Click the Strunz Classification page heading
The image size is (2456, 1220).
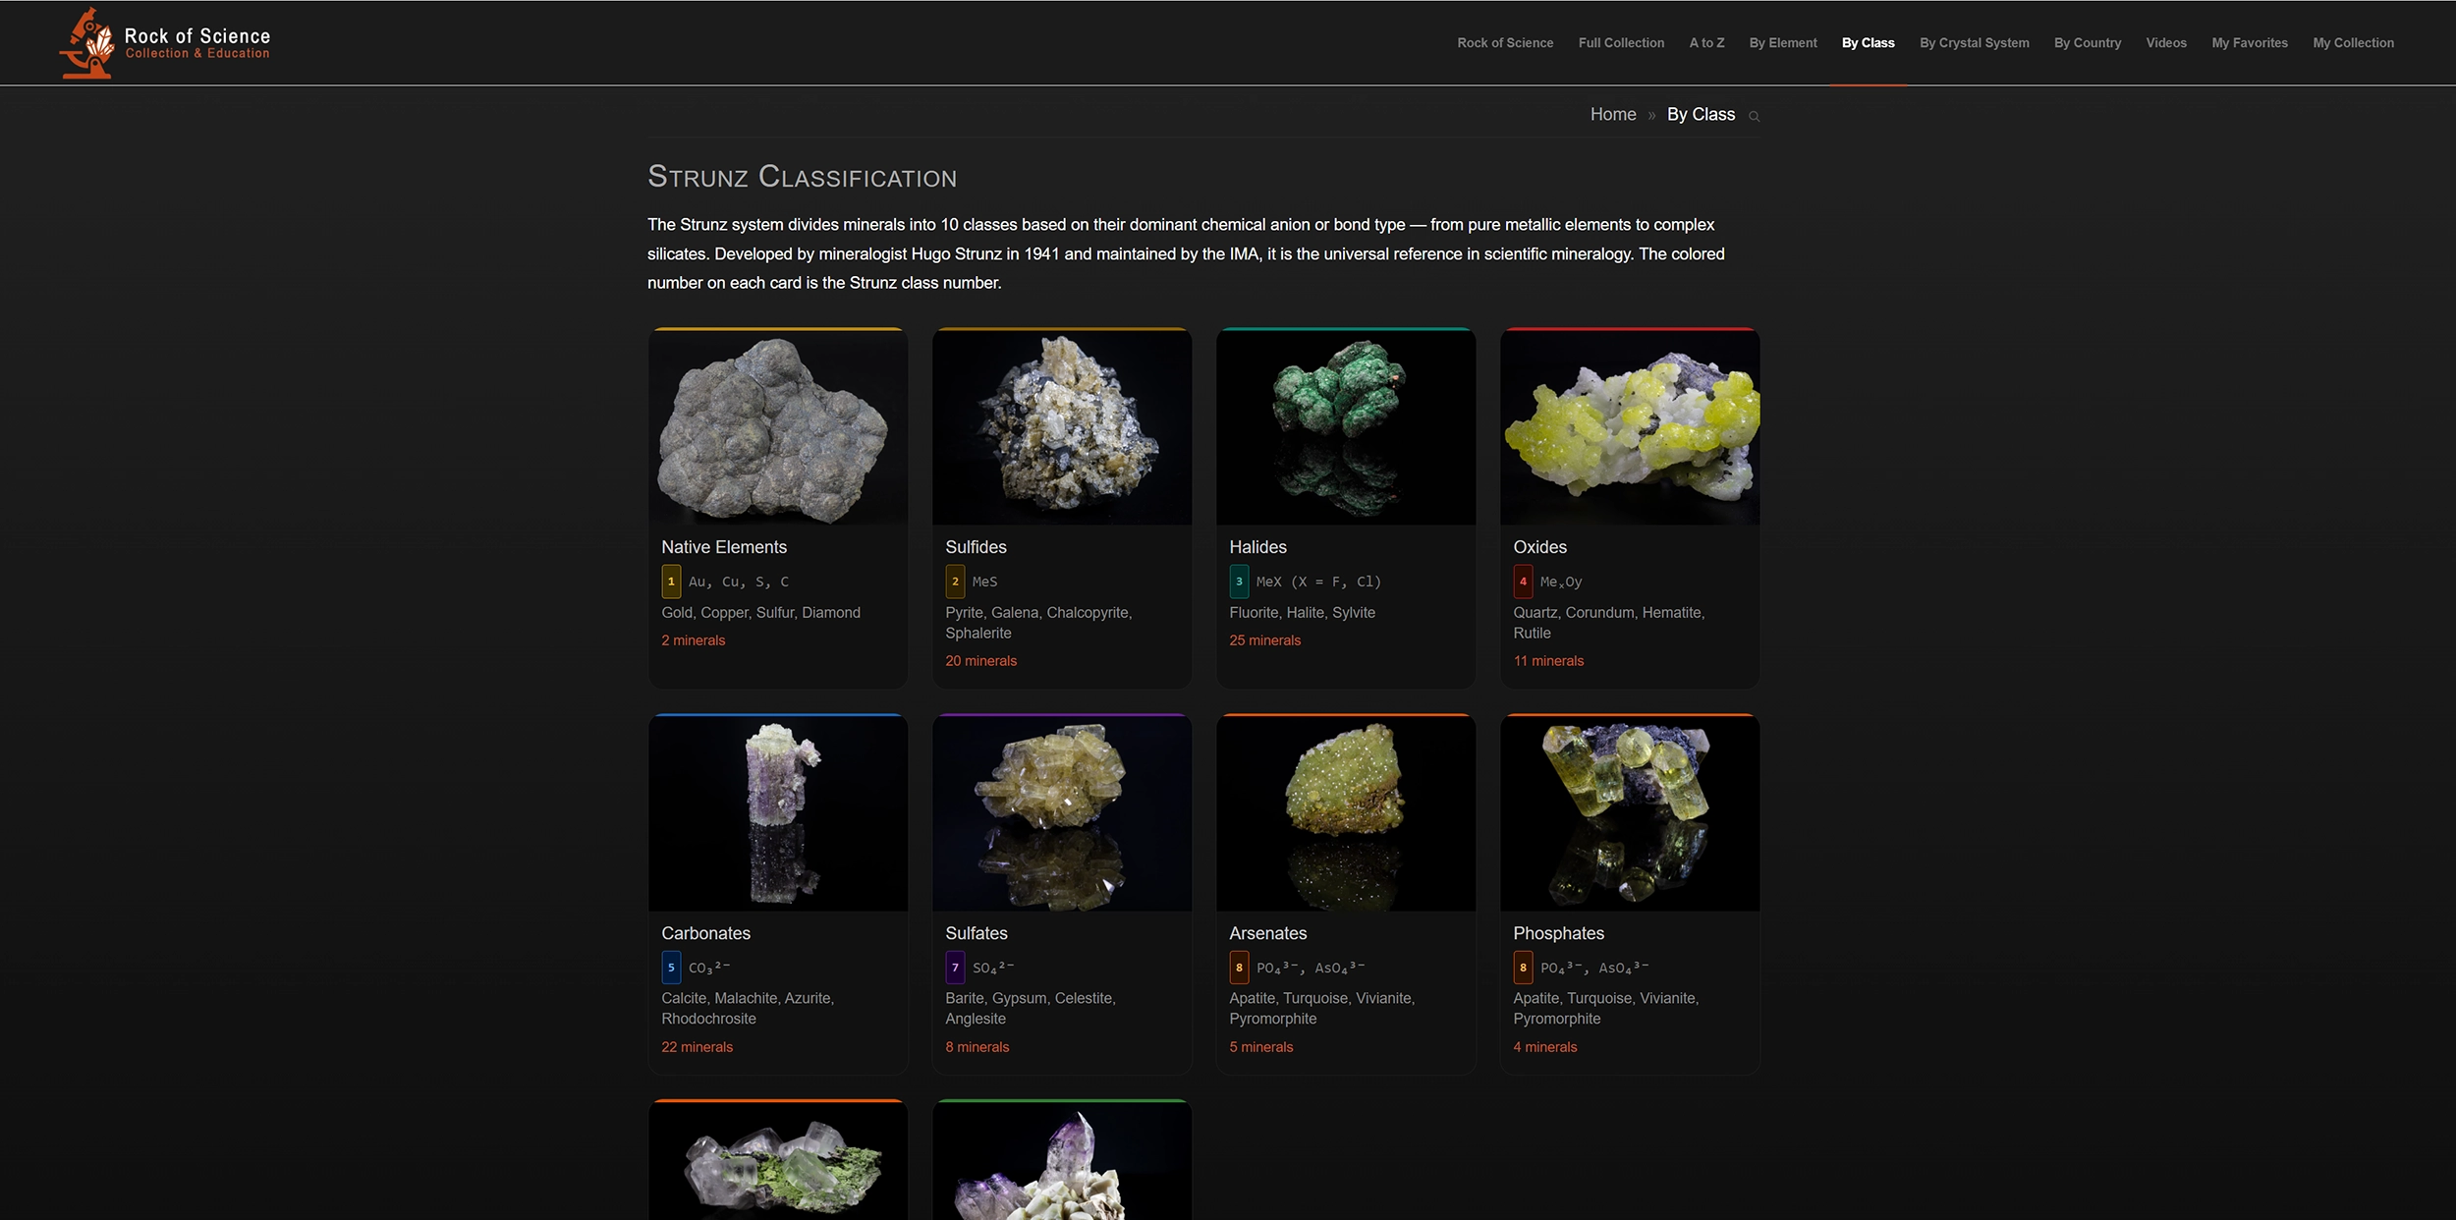[802, 177]
